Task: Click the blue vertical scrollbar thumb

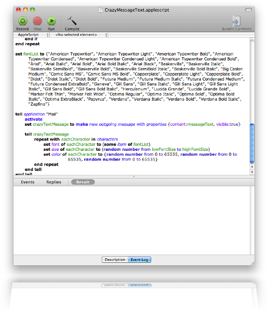Action: pos(252,143)
